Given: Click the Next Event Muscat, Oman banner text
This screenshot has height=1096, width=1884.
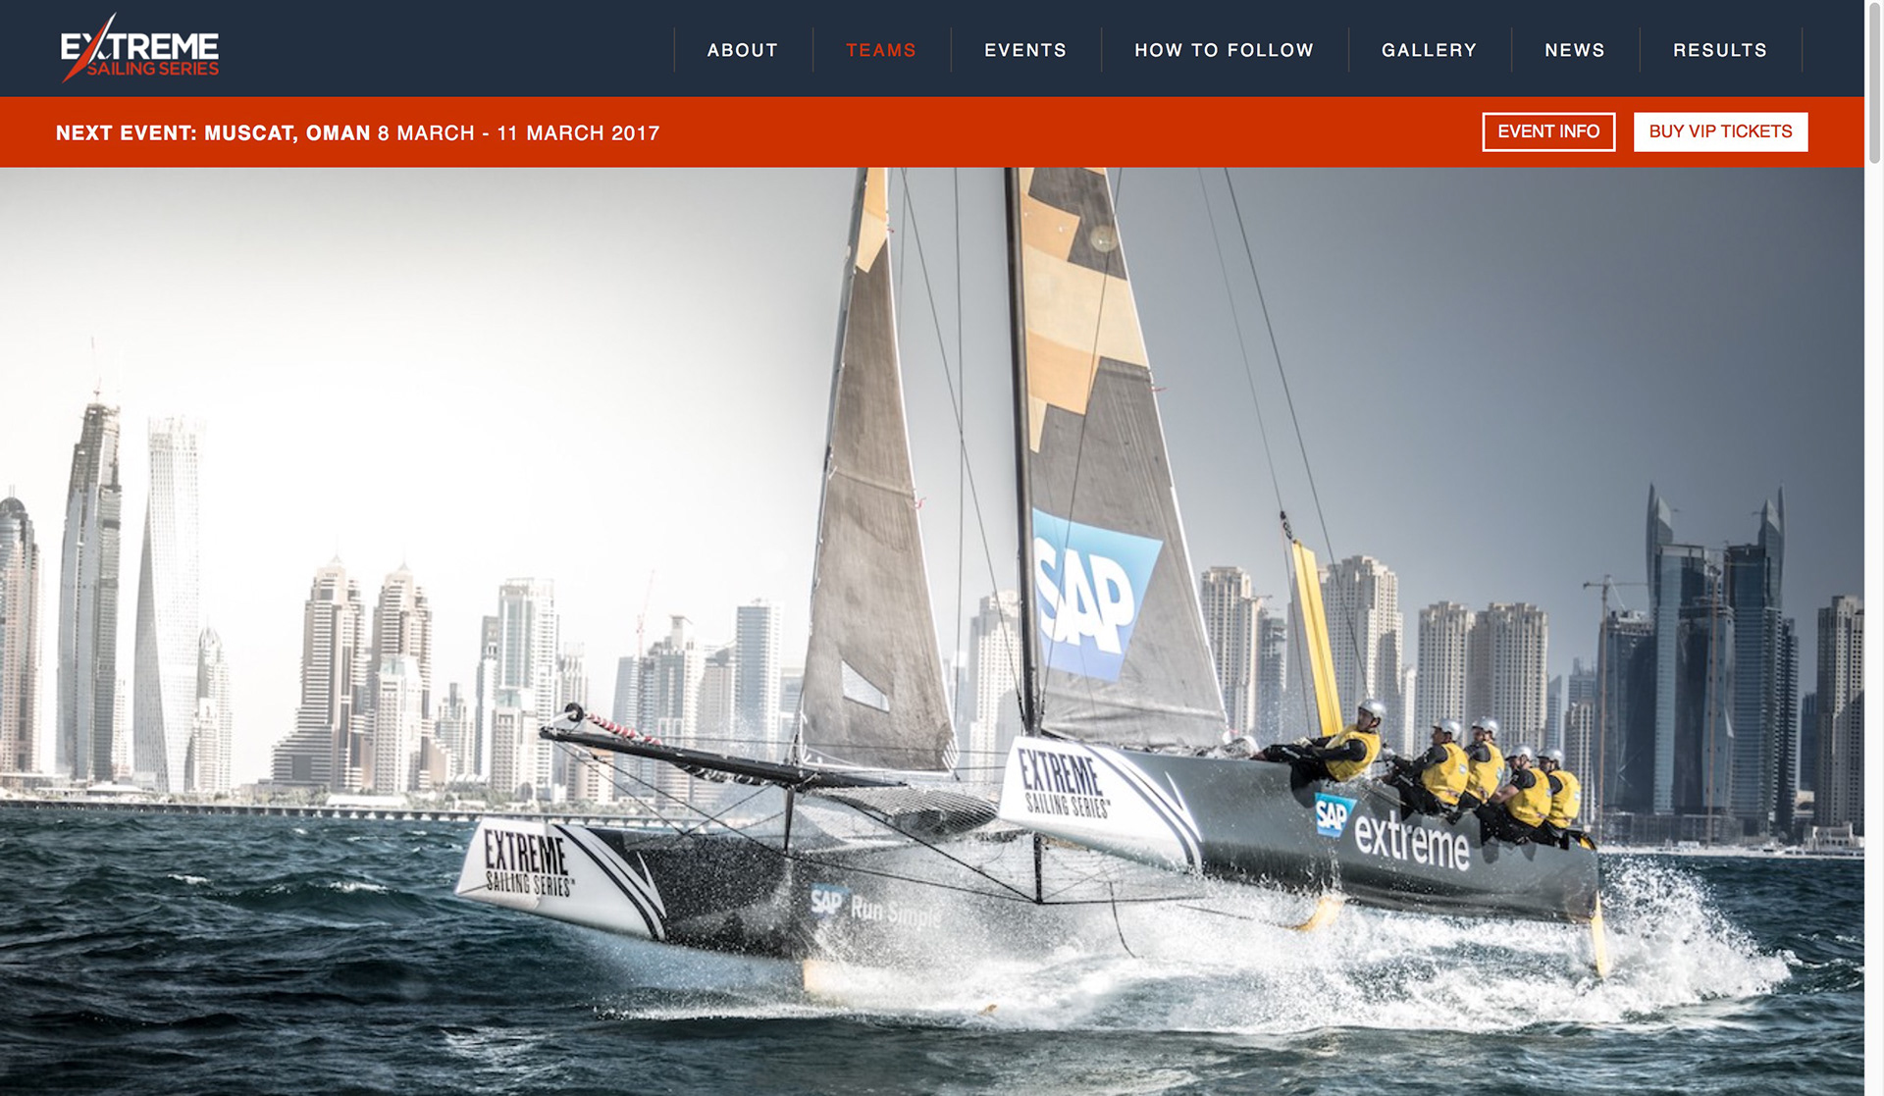Looking at the screenshot, I should (x=213, y=132).
